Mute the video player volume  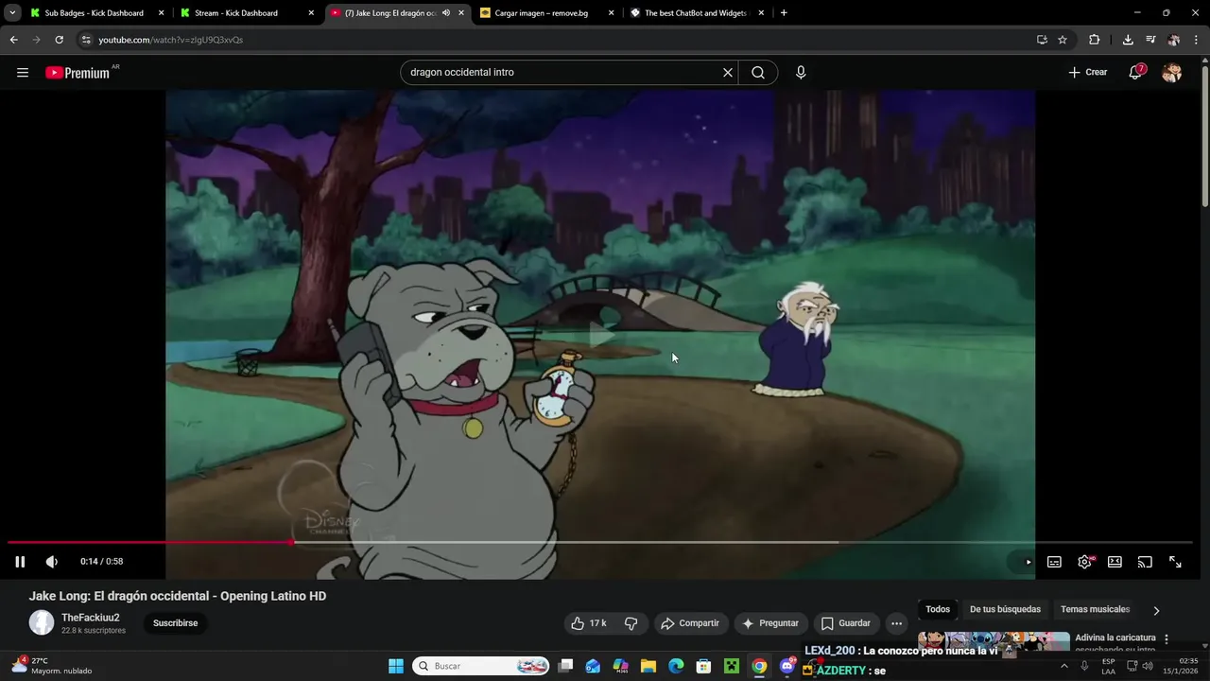tap(52, 562)
